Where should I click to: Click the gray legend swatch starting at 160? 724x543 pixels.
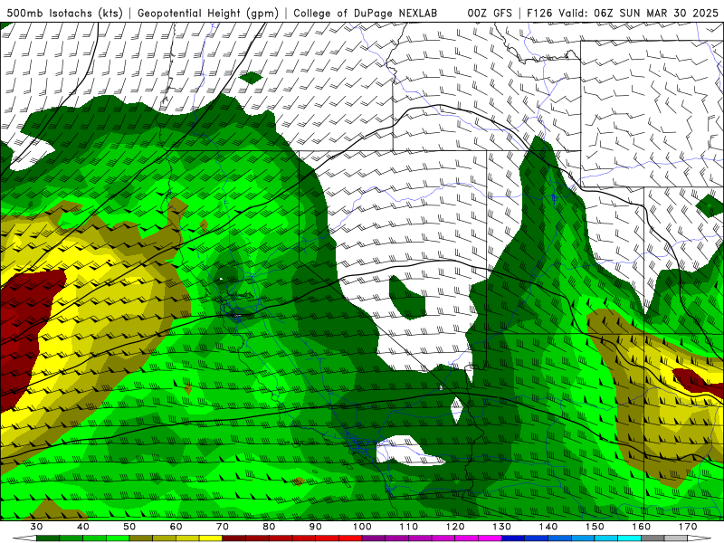653,538
